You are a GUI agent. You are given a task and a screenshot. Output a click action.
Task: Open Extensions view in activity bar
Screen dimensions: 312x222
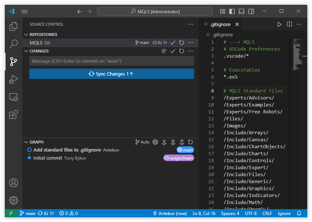point(14,115)
